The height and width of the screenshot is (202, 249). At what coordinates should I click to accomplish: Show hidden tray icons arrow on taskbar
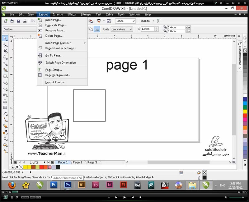(x=216, y=185)
